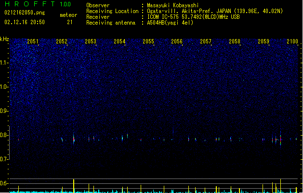Select the file name 0212162050.png

pos(25,13)
